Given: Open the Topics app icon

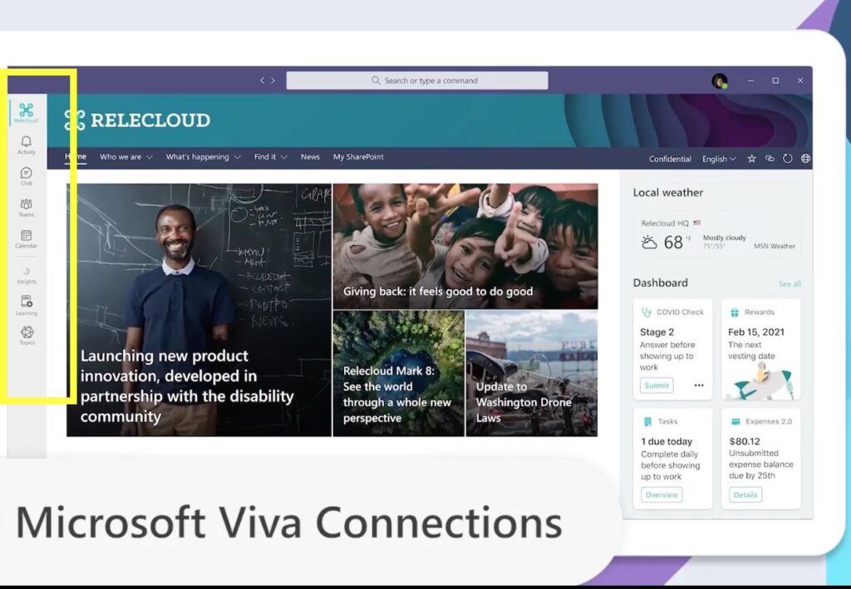Looking at the screenshot, I should [27, 333].
